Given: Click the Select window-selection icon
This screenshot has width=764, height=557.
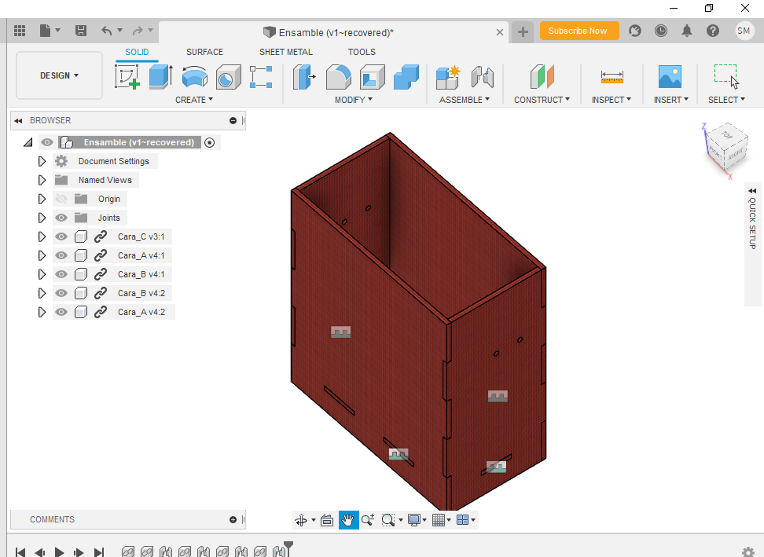Looking at the screenshot, I should (x=726, y=76).
